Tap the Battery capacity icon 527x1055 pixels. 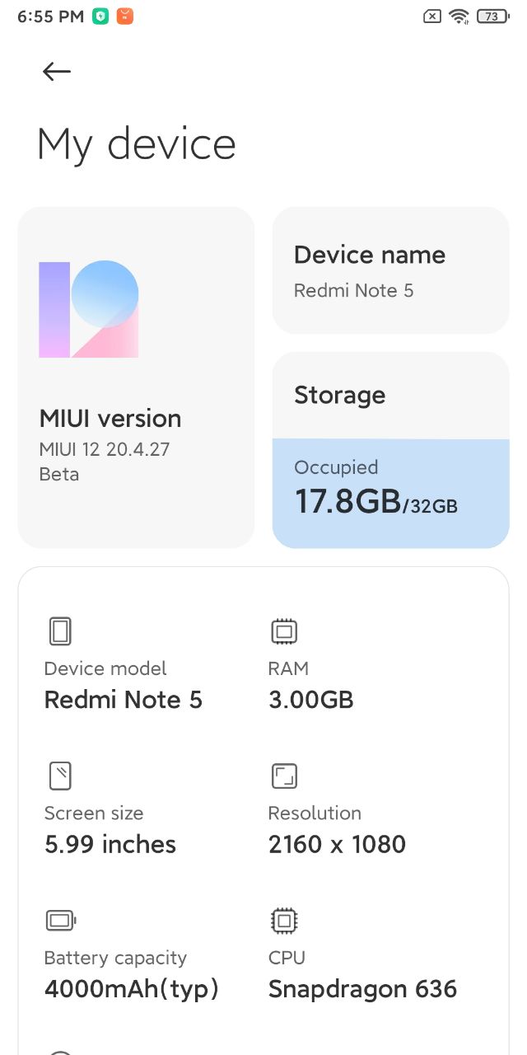click(62, 921)
